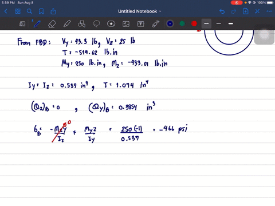Select the thickest stroke width
275x206 pixels.
point(231,23)
